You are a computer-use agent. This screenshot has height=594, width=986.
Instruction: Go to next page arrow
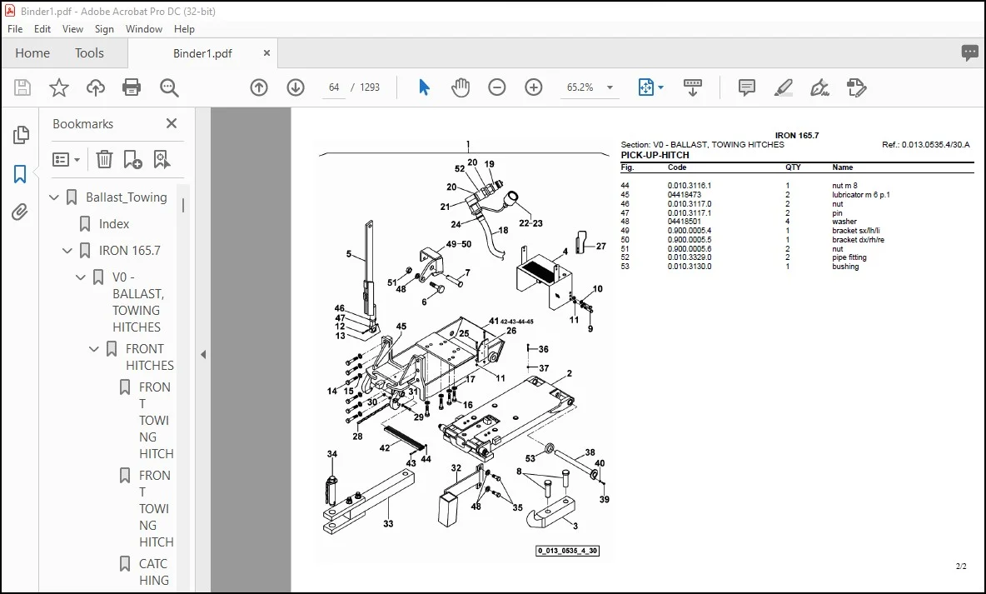pos(296,87)
